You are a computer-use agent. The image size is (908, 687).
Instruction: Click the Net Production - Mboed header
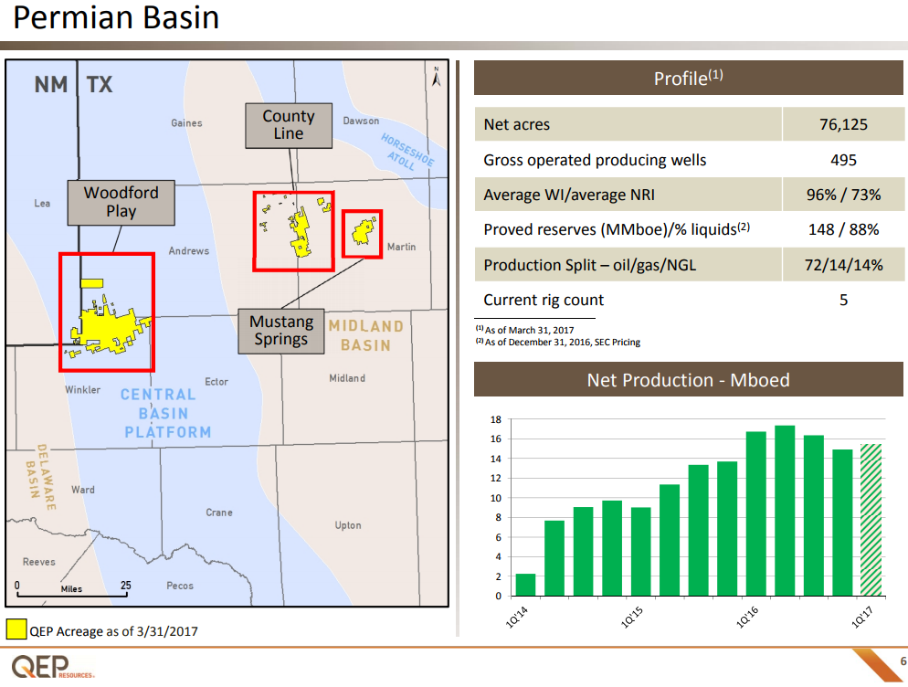coord(688,379)
